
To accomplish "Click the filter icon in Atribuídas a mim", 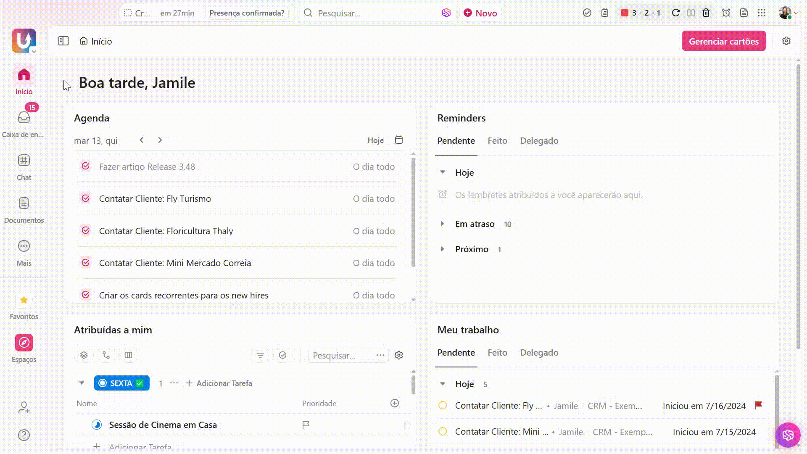I will point(260,355).
